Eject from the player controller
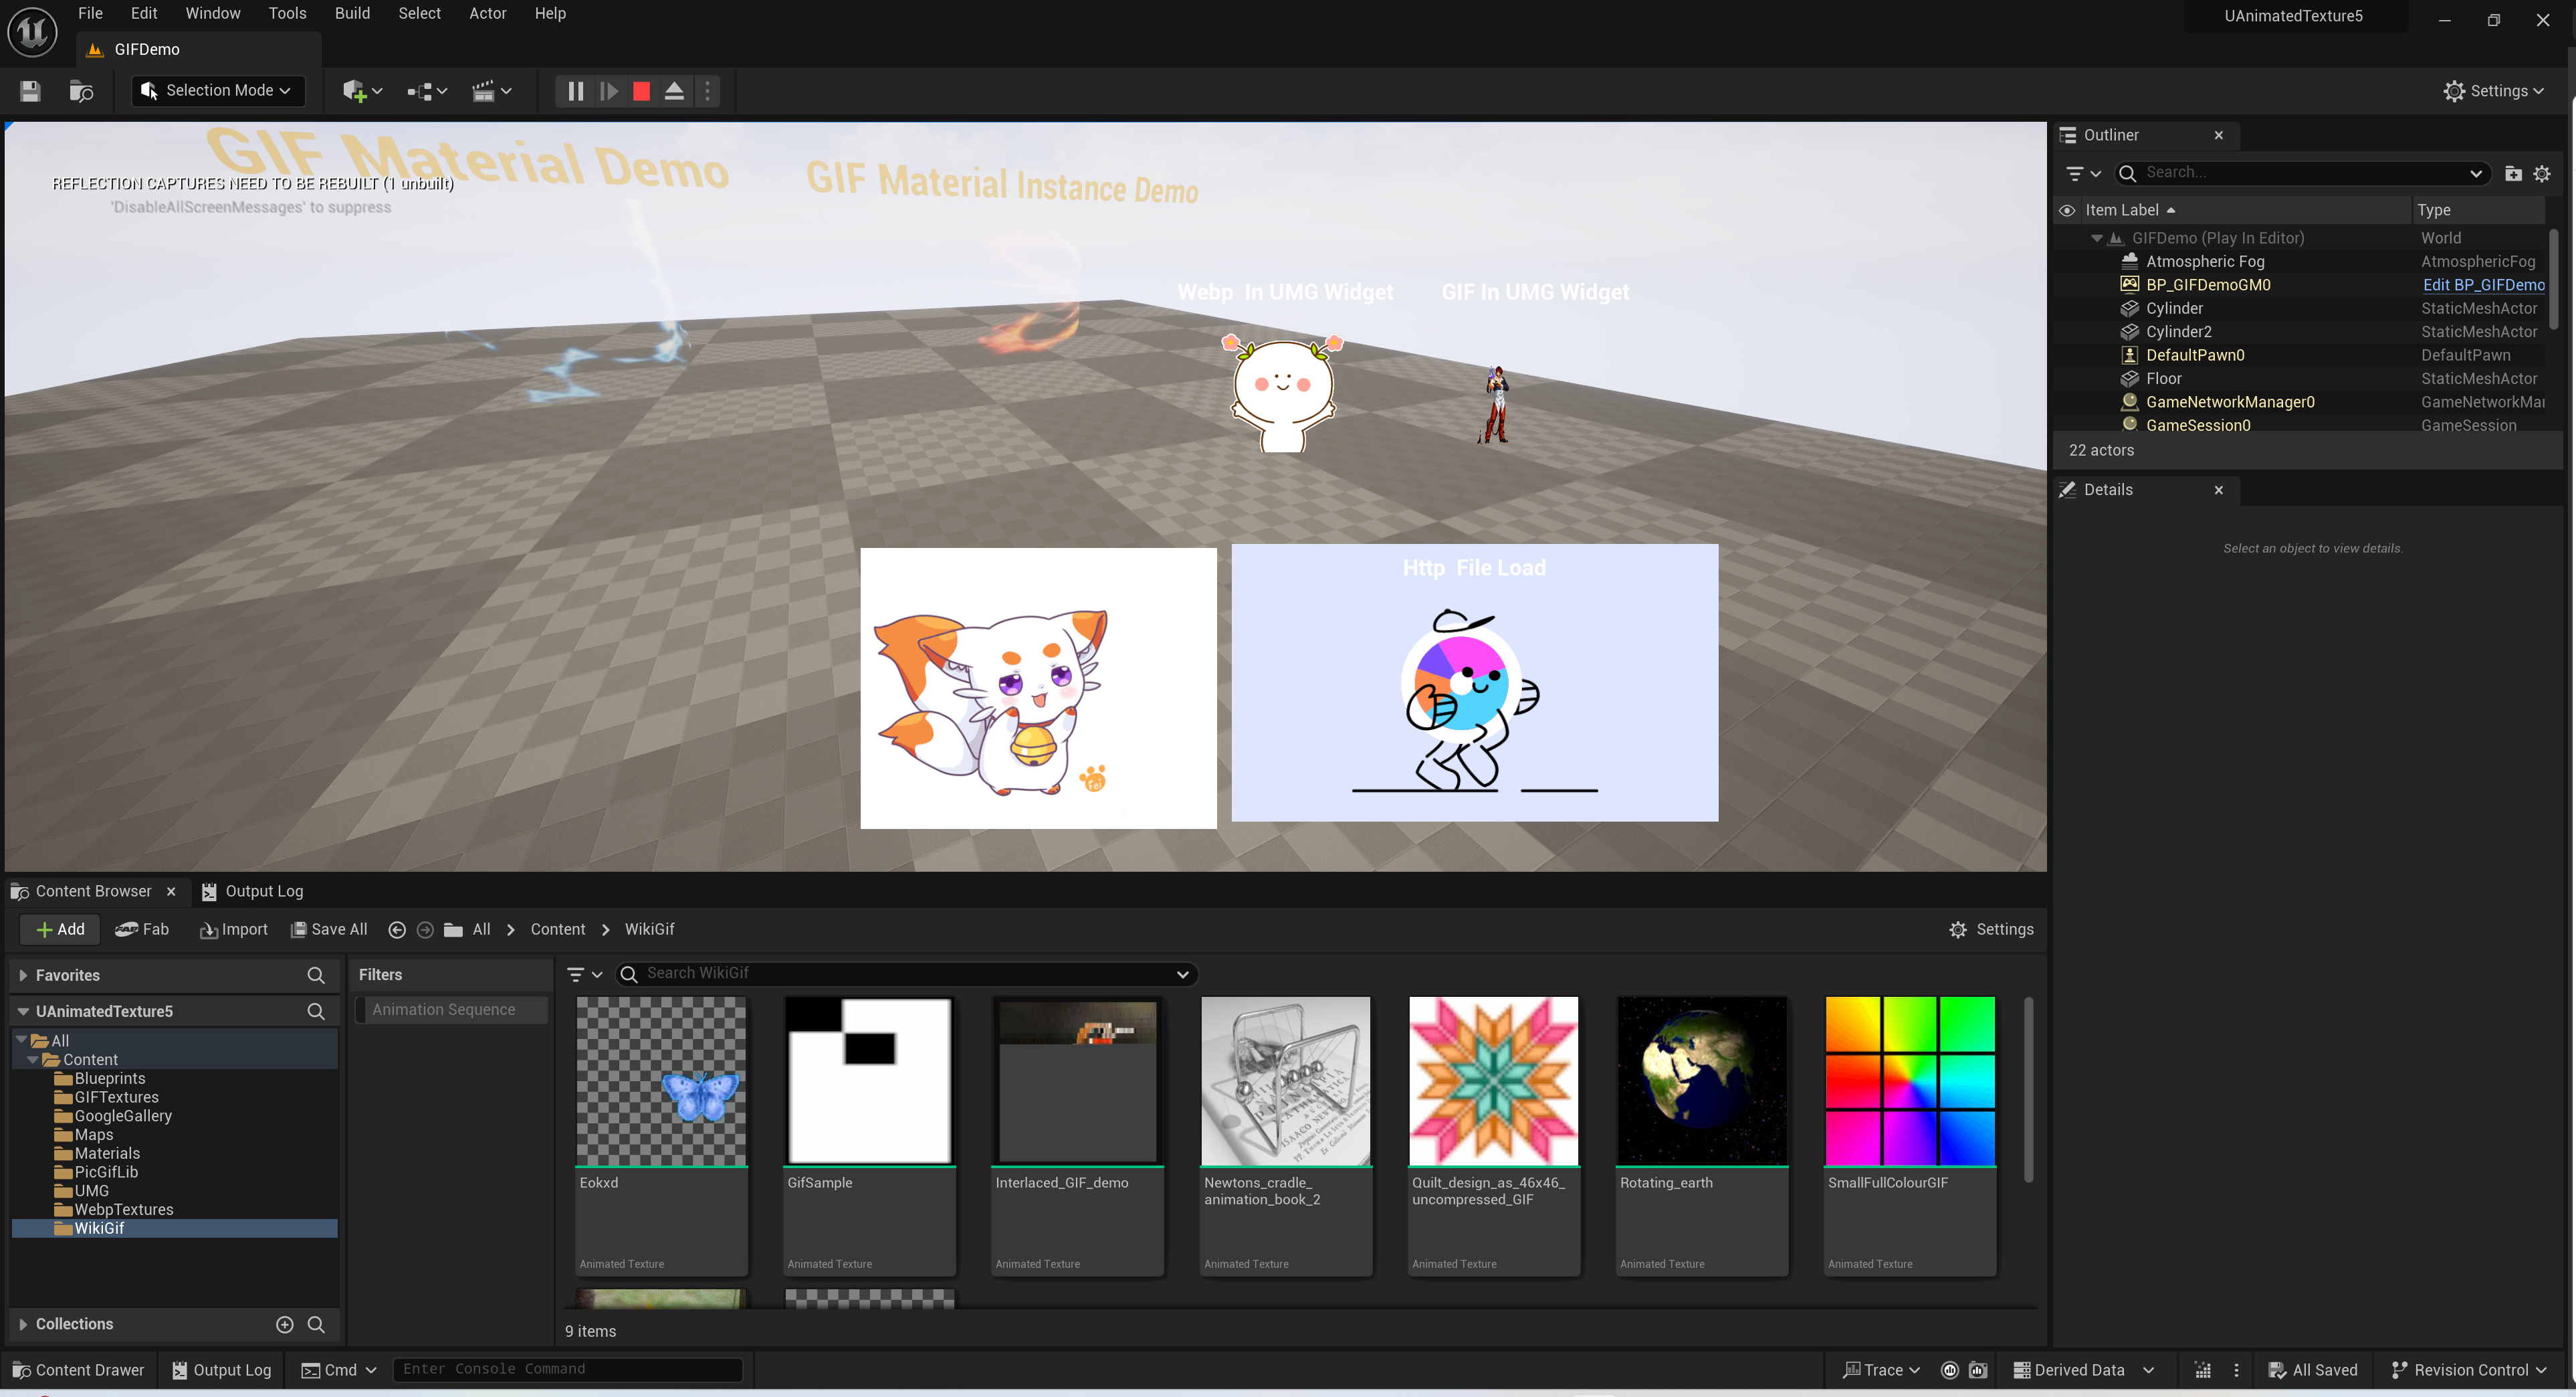The width and height of the screenshot is (2576, 1397). [x=675, y=91]
